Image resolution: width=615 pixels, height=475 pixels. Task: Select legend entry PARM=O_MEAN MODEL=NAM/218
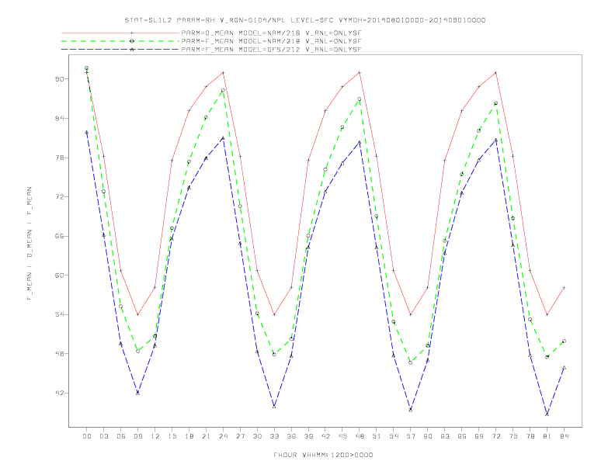click(x=271, y=33)
